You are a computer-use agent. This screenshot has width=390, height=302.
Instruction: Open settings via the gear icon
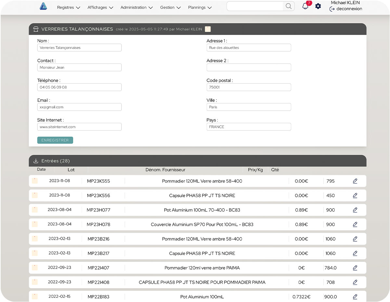pyautogui.click(x=318, y=6)
